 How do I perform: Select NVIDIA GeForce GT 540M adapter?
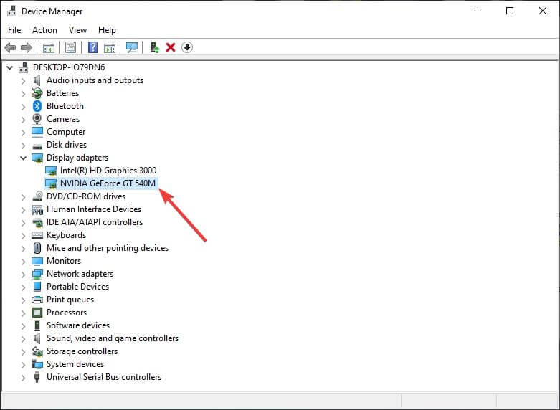point(108,183)
